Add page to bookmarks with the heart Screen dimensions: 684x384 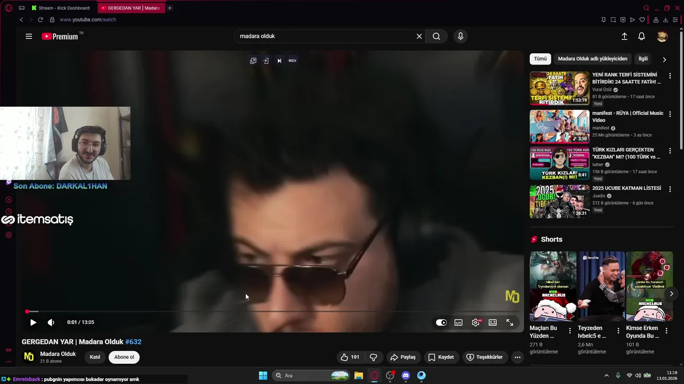point(642,20)
